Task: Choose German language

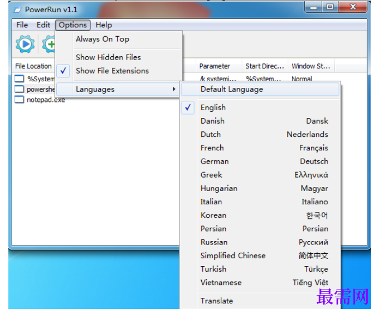Action: (x=260, y=161)
